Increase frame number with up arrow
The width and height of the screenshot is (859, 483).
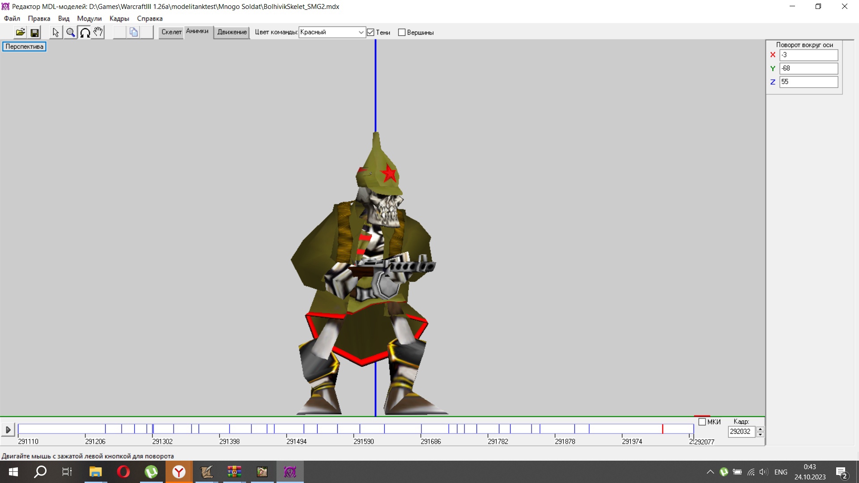tap(760, 429)
